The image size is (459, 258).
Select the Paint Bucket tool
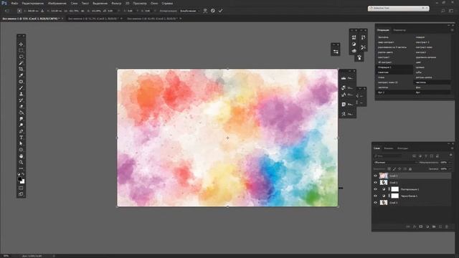pos(21,113)
